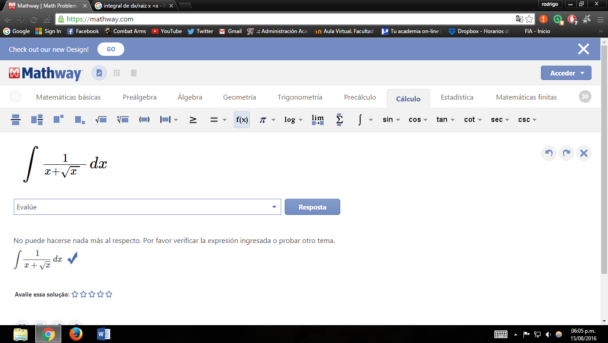Open the Trigonometría tab
Image resolution: width=608 pixels, height=343 pixels.
pyautogui.click(x=300, y=97)
